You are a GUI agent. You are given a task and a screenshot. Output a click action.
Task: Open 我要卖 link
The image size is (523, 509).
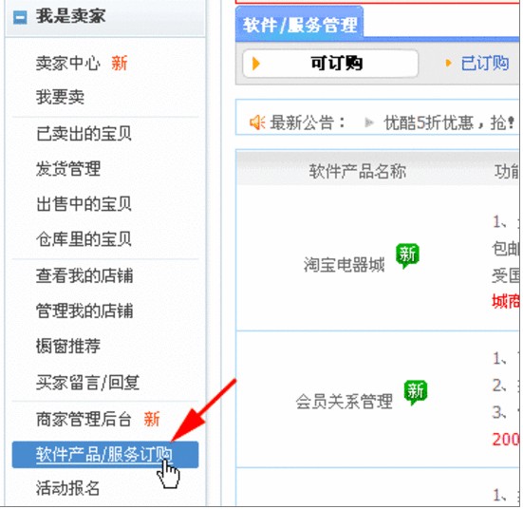[60, 97]
